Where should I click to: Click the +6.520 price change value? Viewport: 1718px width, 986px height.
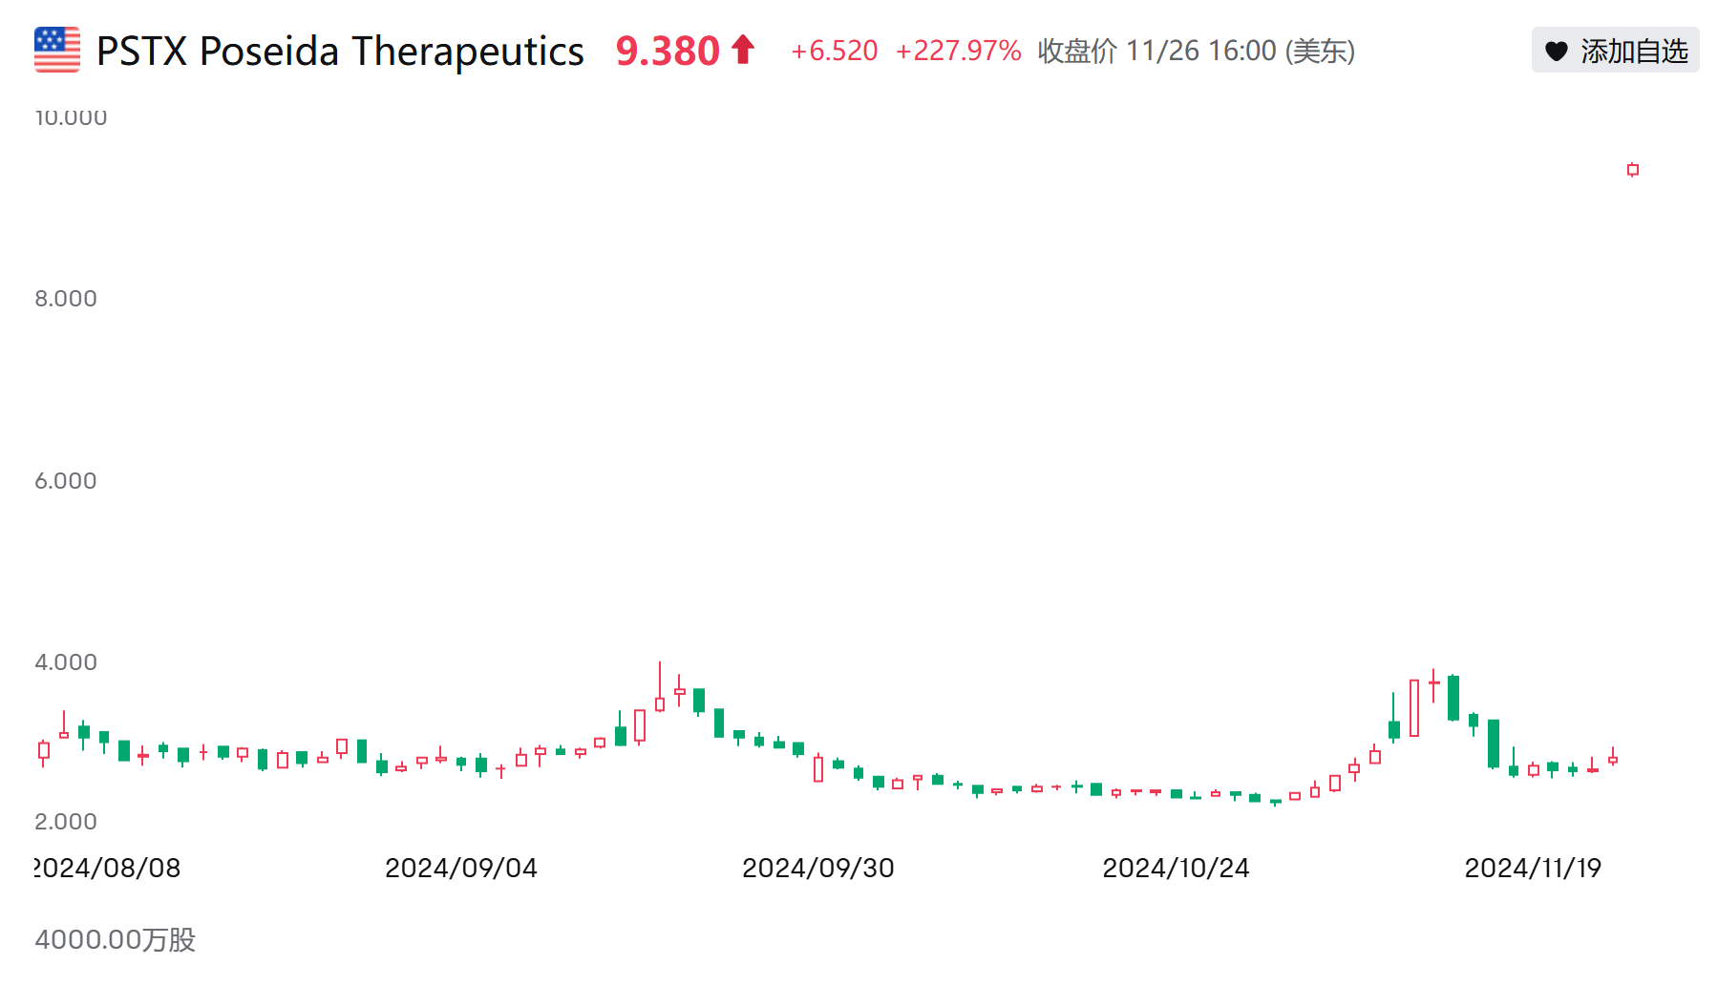click(834, 51)
